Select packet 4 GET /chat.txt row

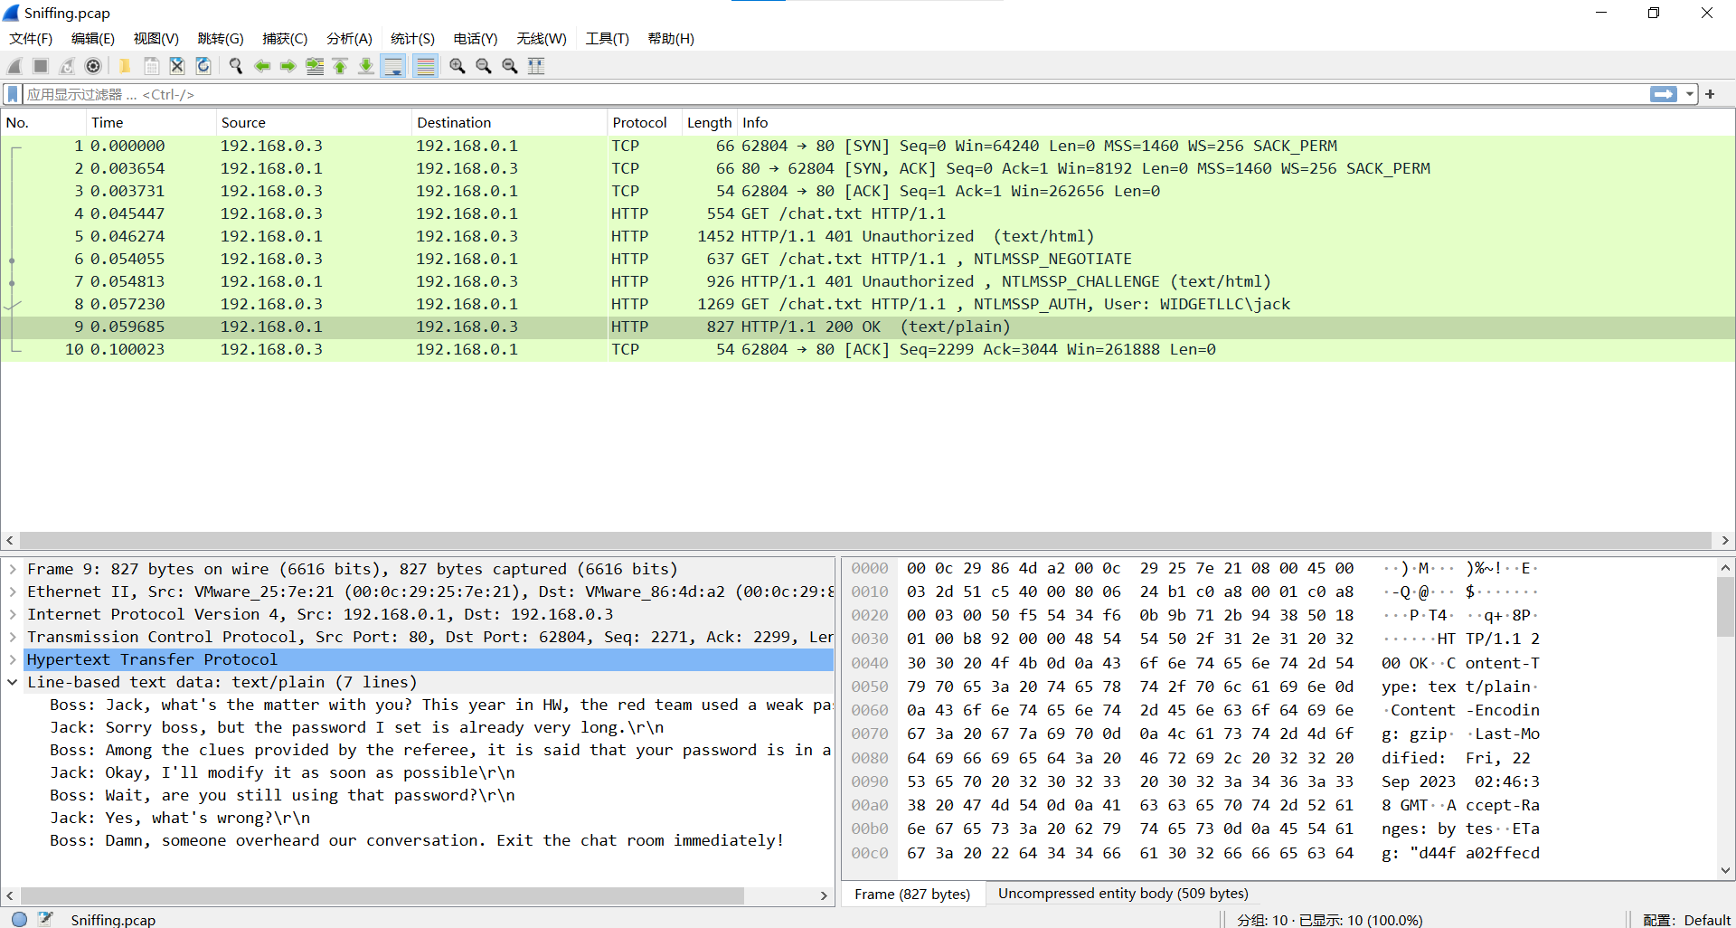[x=868, y=213]
